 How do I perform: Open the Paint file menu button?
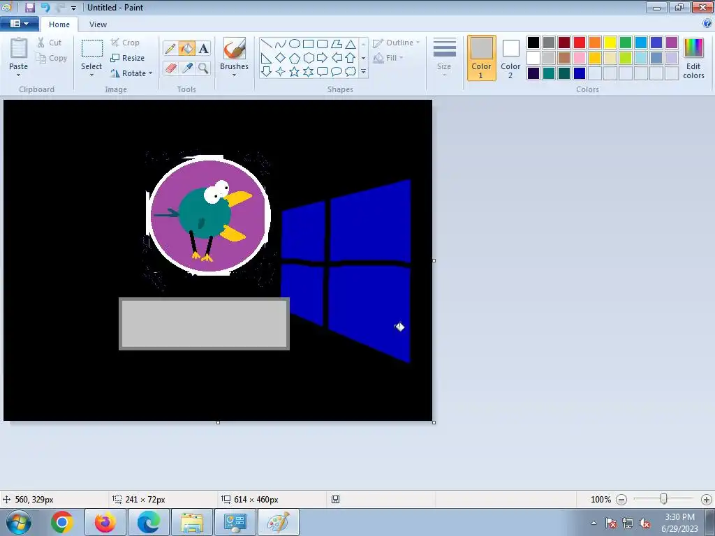19,23
